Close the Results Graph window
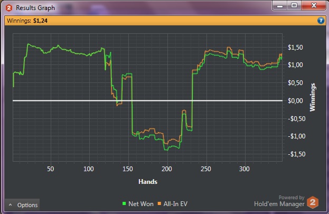Screen dimensions: 329x214 coord(314,5)
